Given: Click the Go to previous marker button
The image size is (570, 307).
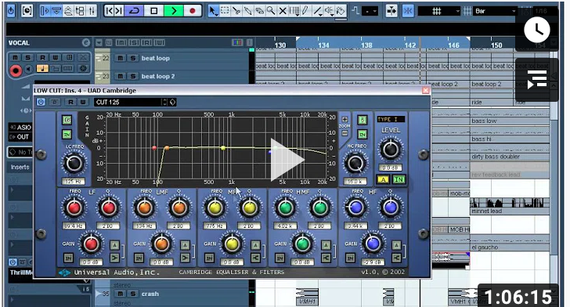Looking at the screenshot, I should tap(109, 11).
